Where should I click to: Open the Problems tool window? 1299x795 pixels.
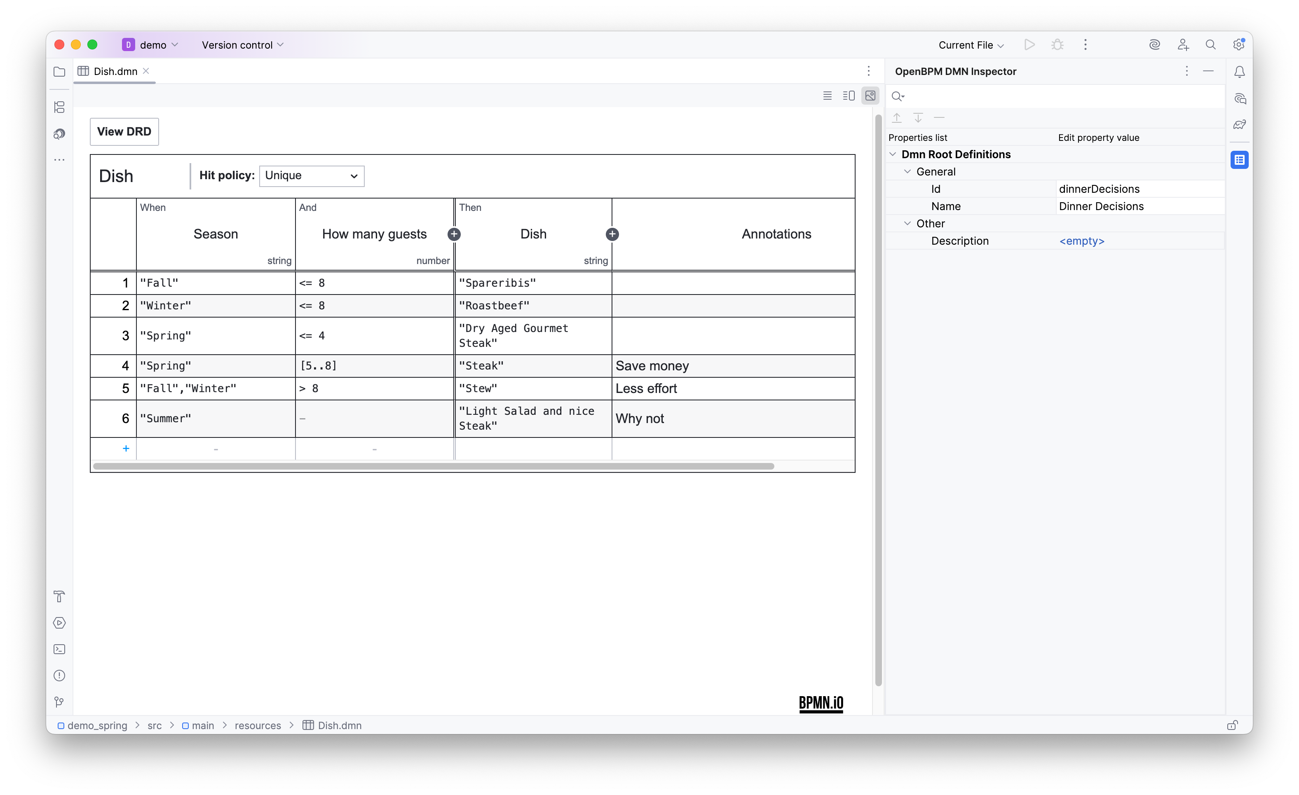coord(60,676)
